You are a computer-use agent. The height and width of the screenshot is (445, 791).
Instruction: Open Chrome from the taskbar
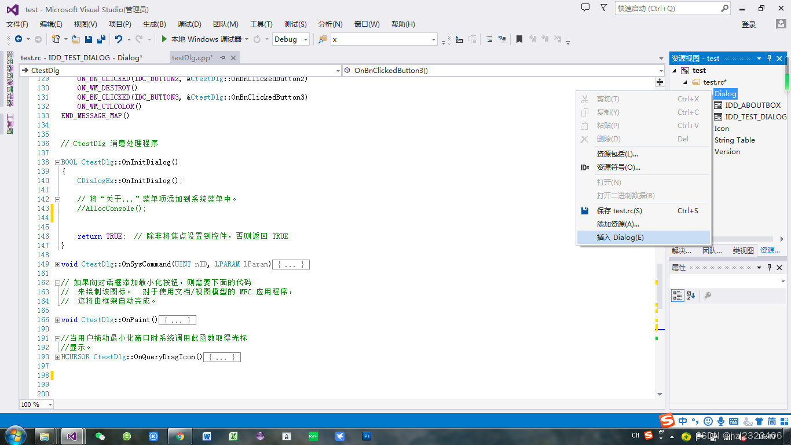pos(180,436)
